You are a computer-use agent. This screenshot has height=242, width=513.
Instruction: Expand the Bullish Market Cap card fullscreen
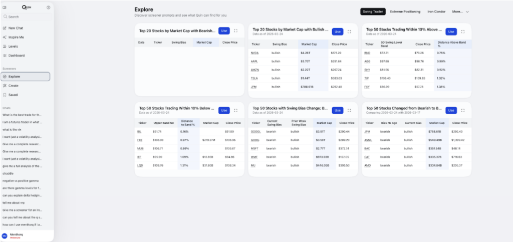pyautogui.click(x=349, y=32)
